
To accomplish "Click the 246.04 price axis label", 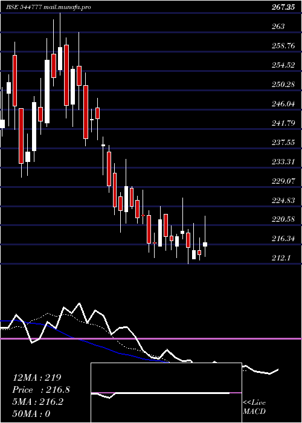I will tap(283, 103).
